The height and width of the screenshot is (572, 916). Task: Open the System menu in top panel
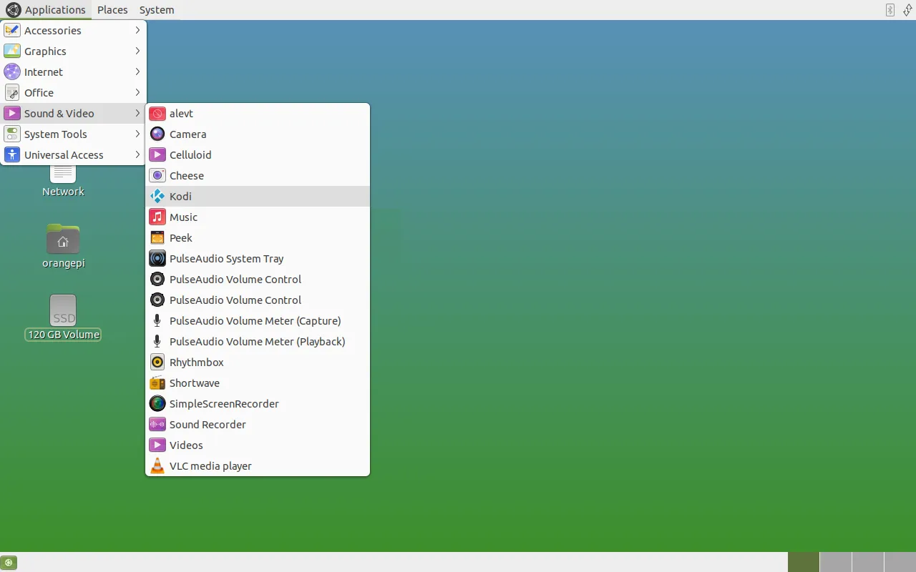(x=157, y=10)
